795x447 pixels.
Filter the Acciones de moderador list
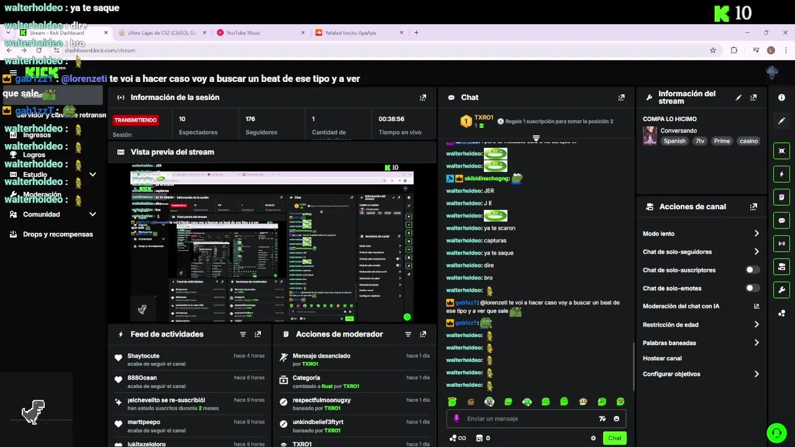click(x=408, y=334)
